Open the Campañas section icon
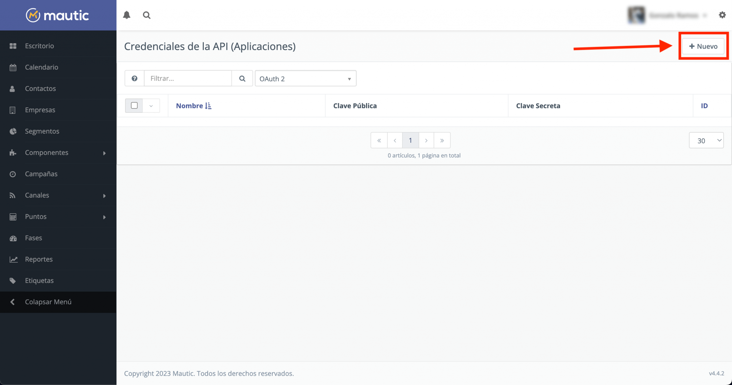732x385 pixels. point(13,174)
